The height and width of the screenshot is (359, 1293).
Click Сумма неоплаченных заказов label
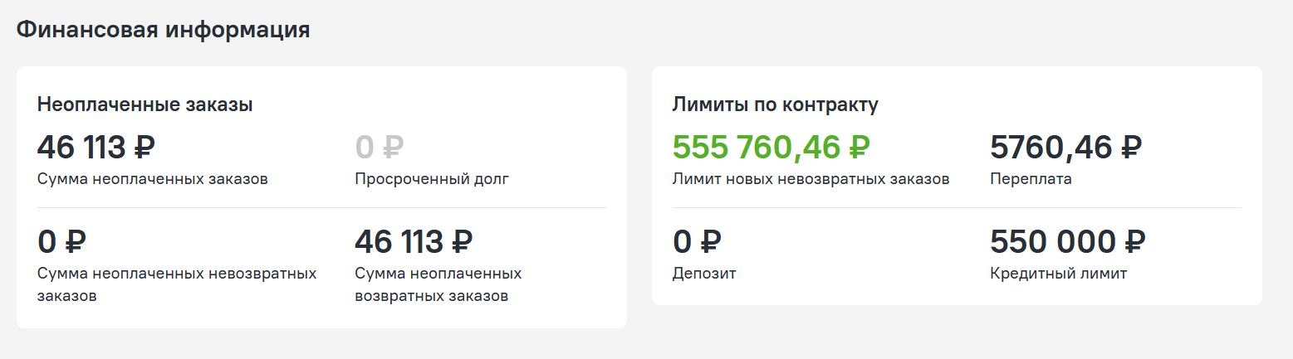click(x=153, y=179)
